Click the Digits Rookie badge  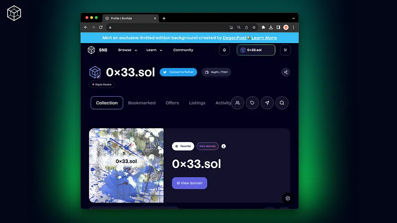click(x=102, y=84)
